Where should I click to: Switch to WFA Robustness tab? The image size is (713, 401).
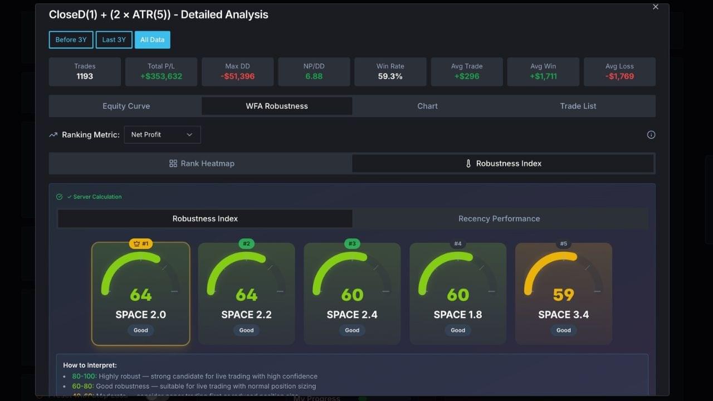277,106
